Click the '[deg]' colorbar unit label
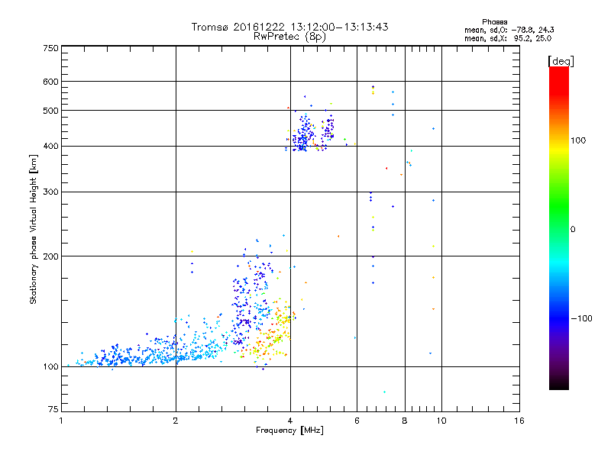This screenshot has height=458, width=611. [x=561, y=61]
